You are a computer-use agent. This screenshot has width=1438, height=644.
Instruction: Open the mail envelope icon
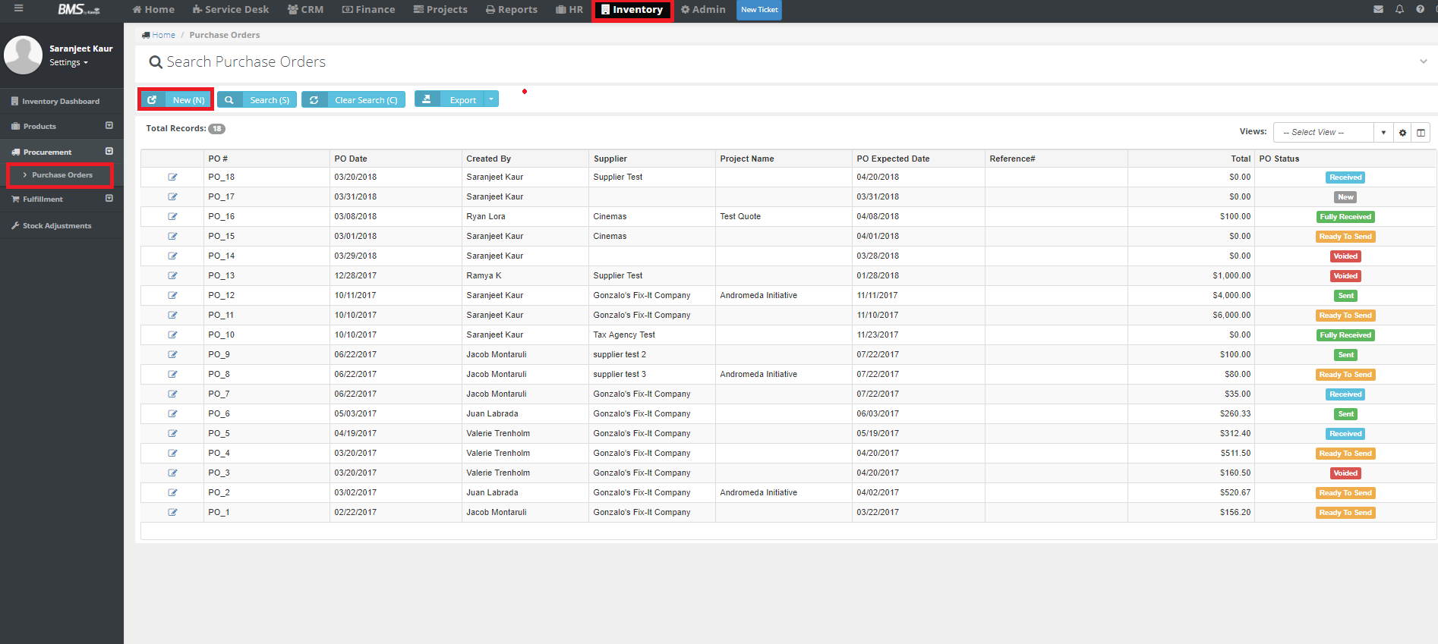coord(1378,9)
